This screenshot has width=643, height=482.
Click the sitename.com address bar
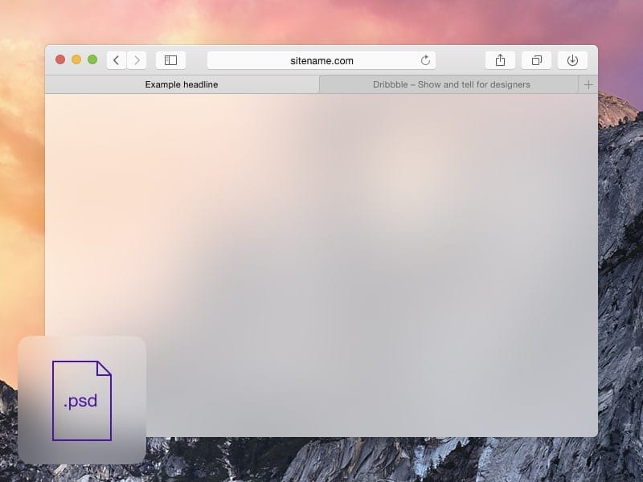(321, 59)
